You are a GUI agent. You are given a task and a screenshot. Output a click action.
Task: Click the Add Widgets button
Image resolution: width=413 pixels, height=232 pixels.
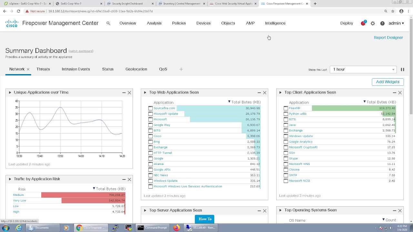tap(388, 82)
